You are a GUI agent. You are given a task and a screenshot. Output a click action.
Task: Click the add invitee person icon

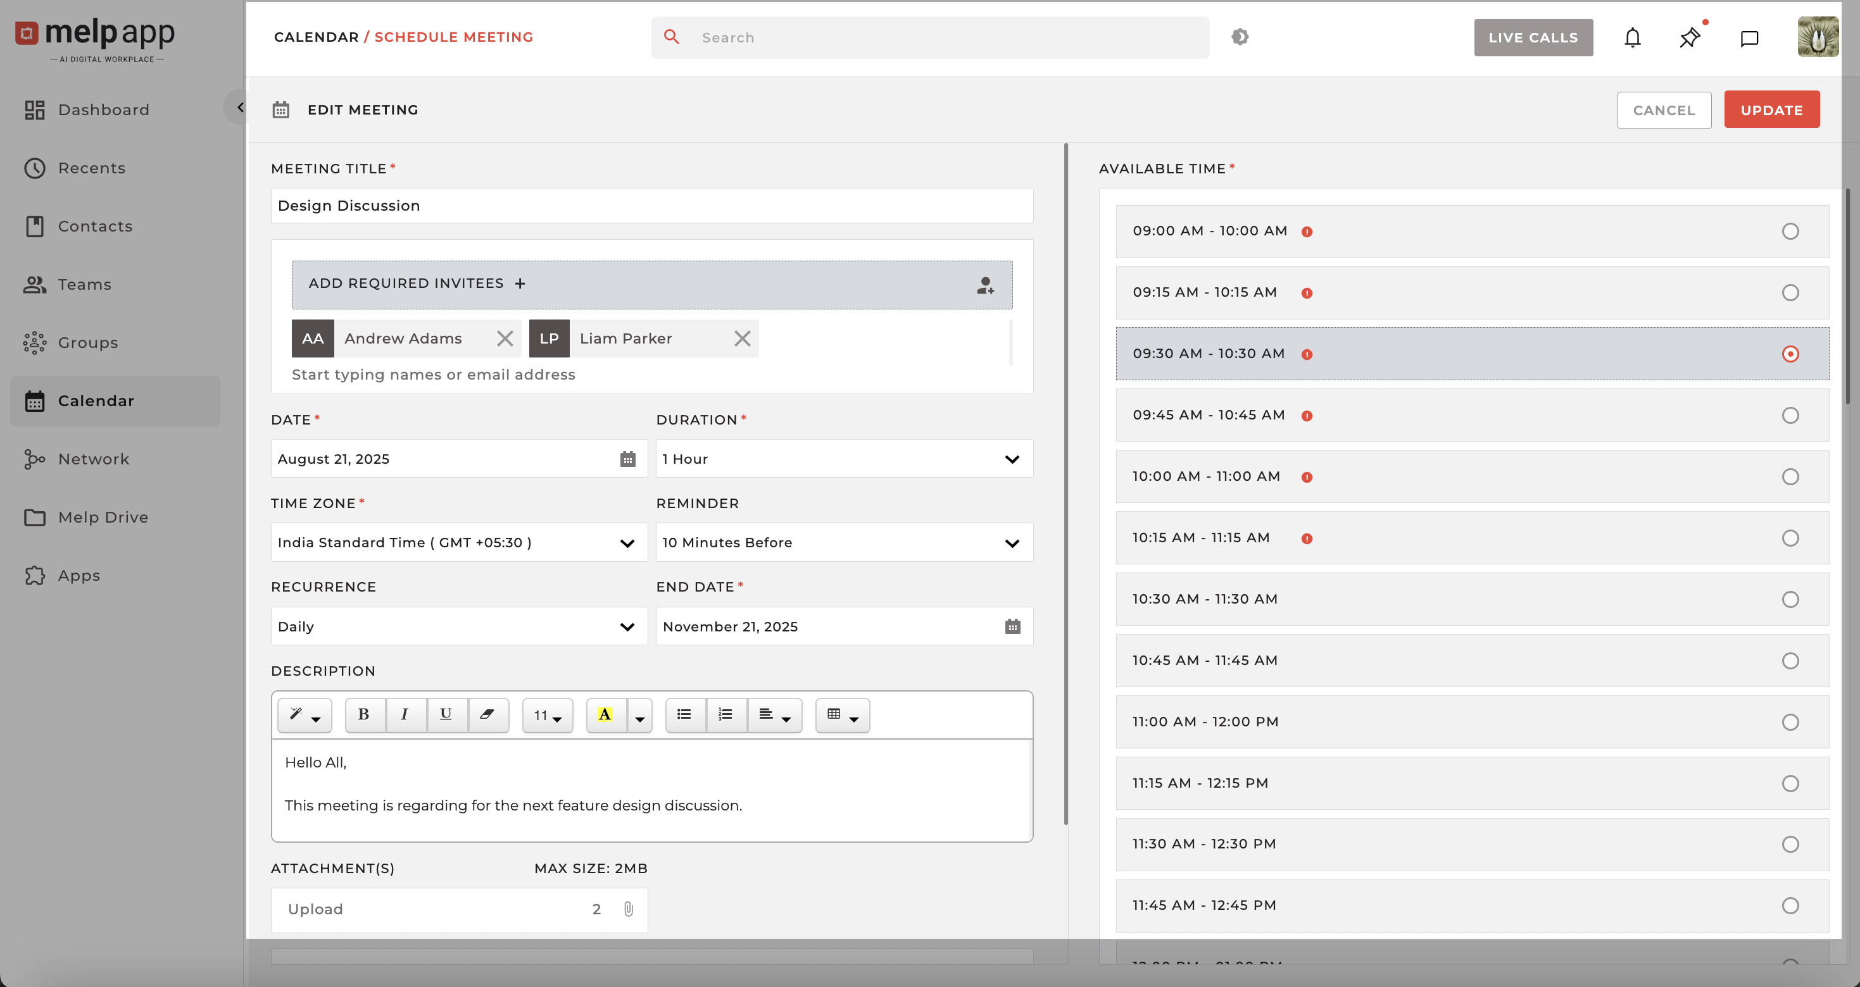tap(985, 285)
